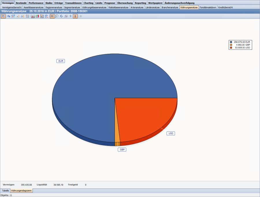The image size is (260, 197).
Task: Click the plus crosshair toolbar icon
Action: pos(70,16)
